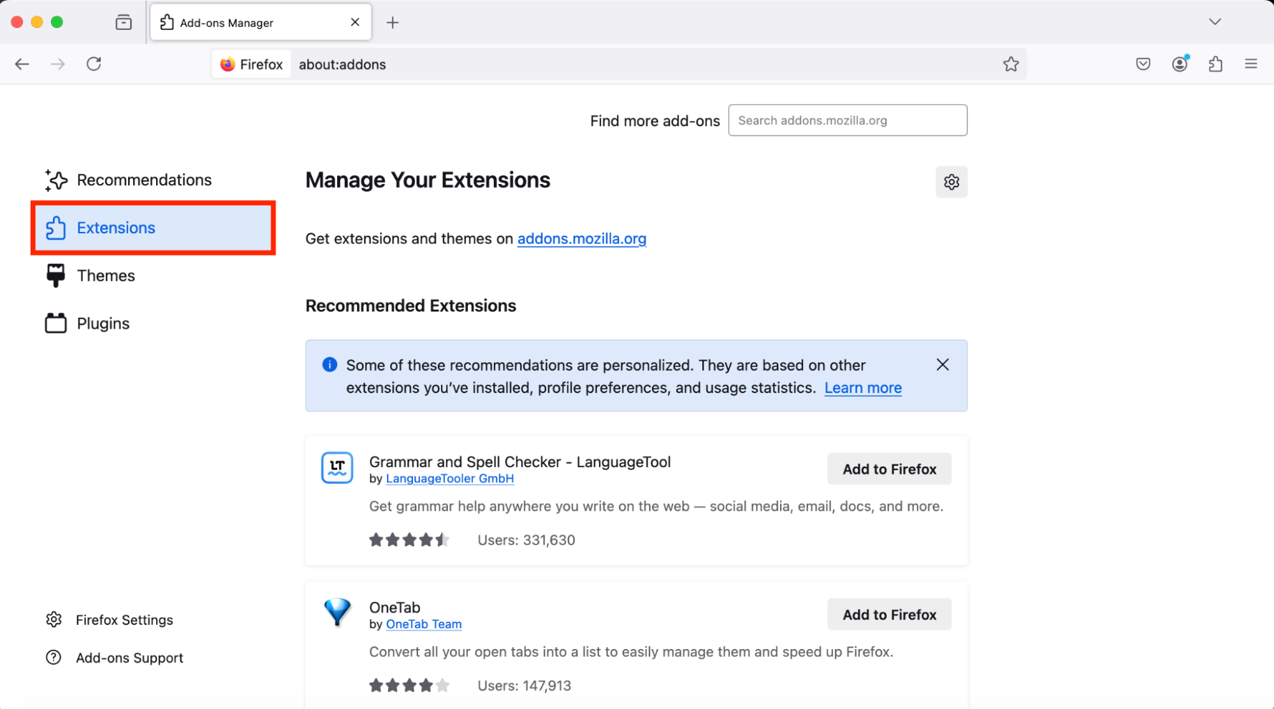Open the OneTab Team author link
The height and width of the screenshot is (709, 1274).
424,624
